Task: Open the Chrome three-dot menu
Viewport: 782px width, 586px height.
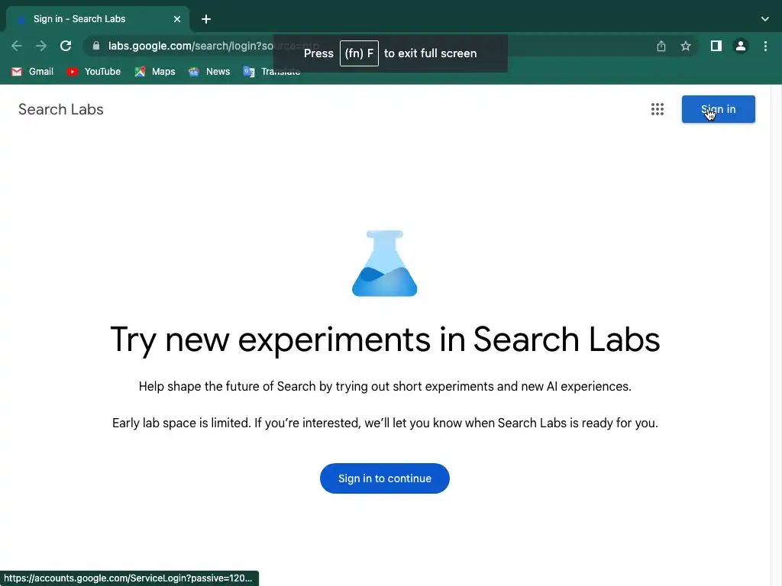Action: (765, 46)
